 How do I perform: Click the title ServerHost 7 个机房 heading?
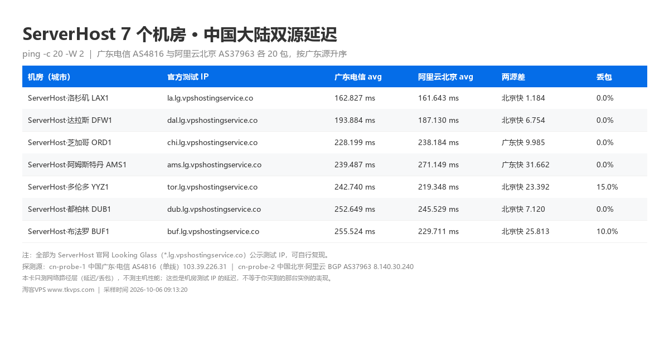(180, 34)
